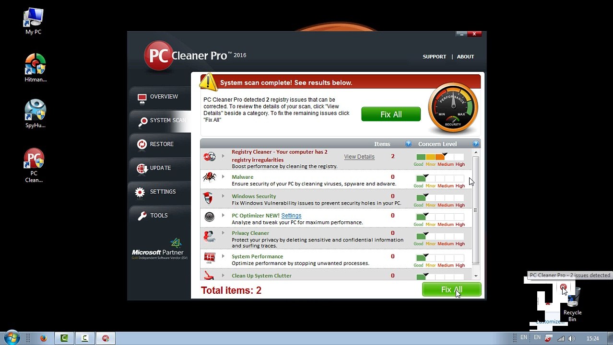Screen dimensions: 613x345
Task: Click the Total items: 2 text
Action: point(231,290)
